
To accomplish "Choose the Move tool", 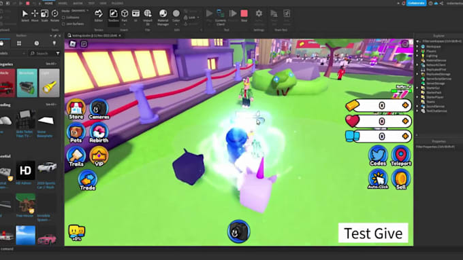I will [35, 16].
